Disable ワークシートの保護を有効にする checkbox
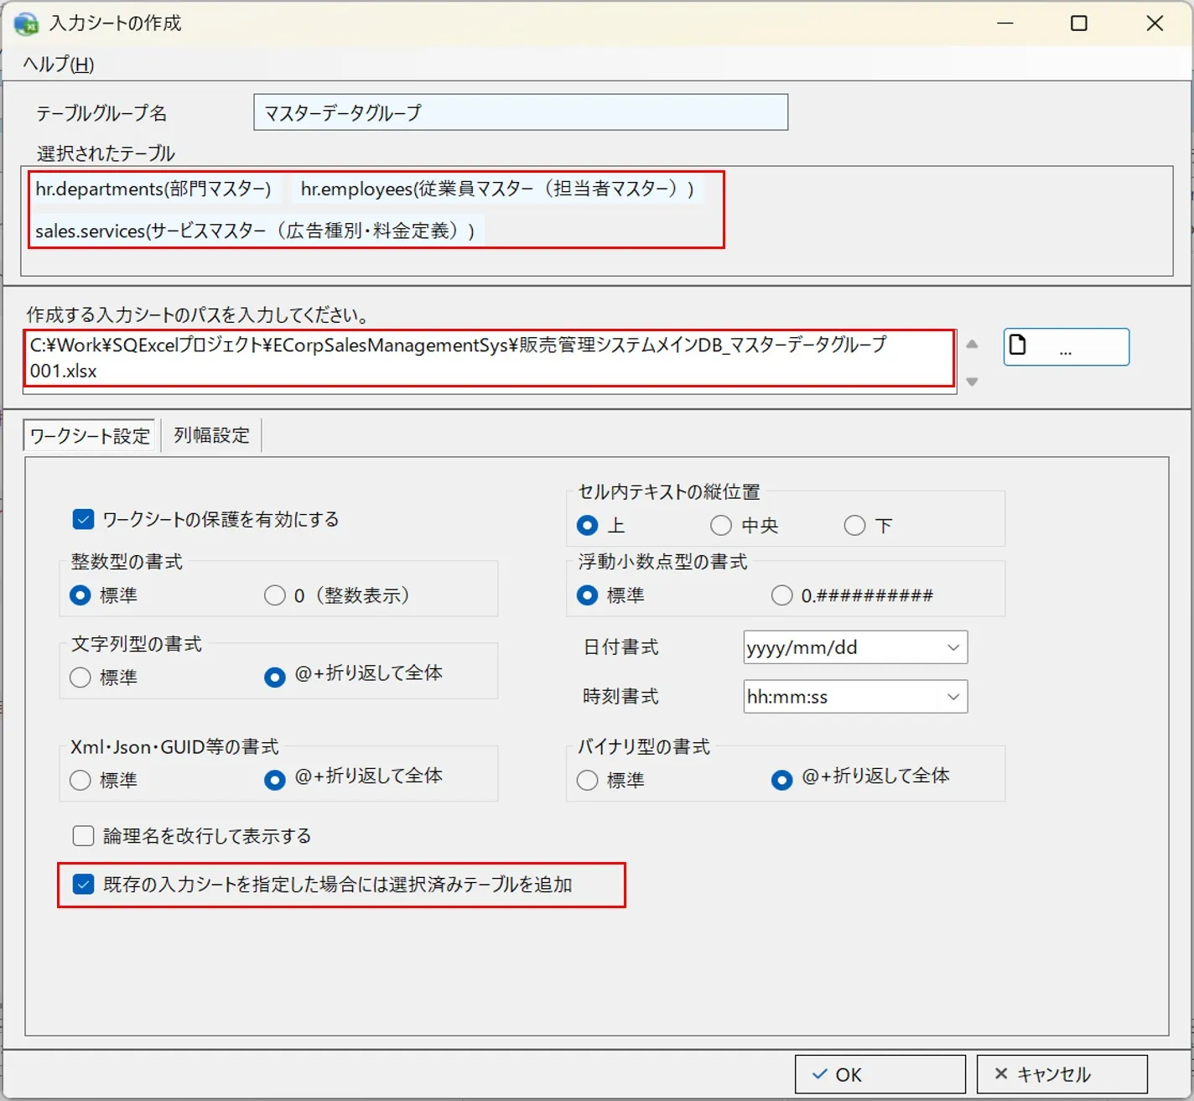The image size is (1194, 1101). click(x=83, y=519)
